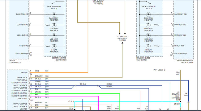Click BACK & CUSHION SELECT in passenger seat switch
The width and height of the screenshot is (201, 111).
(148, 7)
